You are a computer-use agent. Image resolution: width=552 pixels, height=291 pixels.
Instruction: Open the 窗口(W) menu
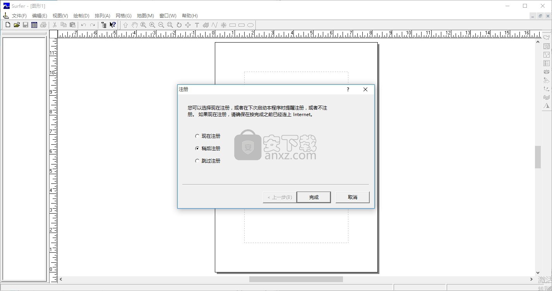pos(168,16)
